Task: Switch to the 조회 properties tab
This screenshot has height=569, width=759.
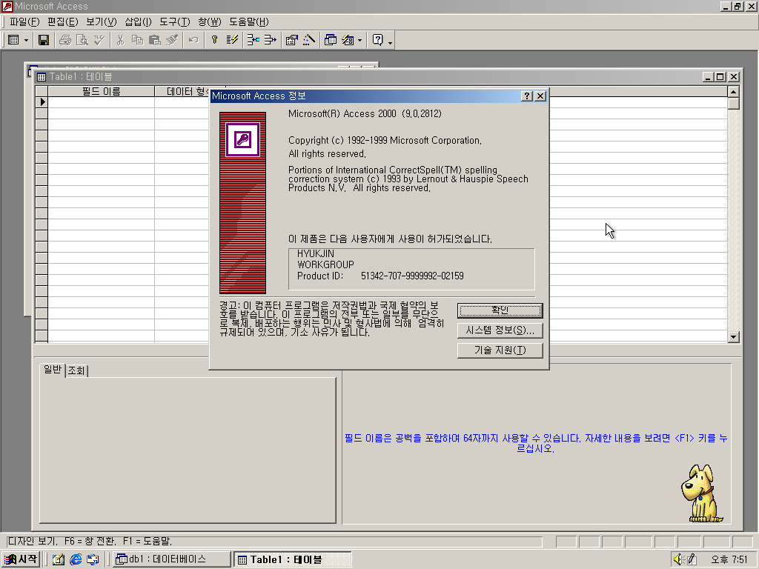Action: point(76,370)
